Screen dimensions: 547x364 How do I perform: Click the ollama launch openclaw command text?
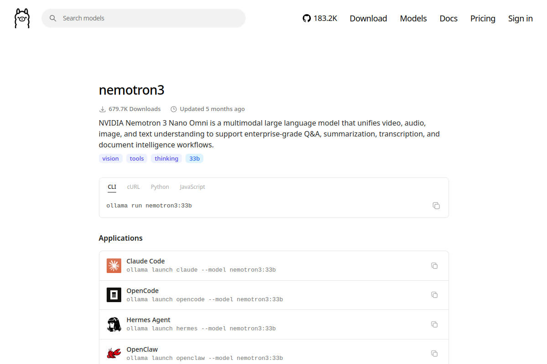pos(205,358)
